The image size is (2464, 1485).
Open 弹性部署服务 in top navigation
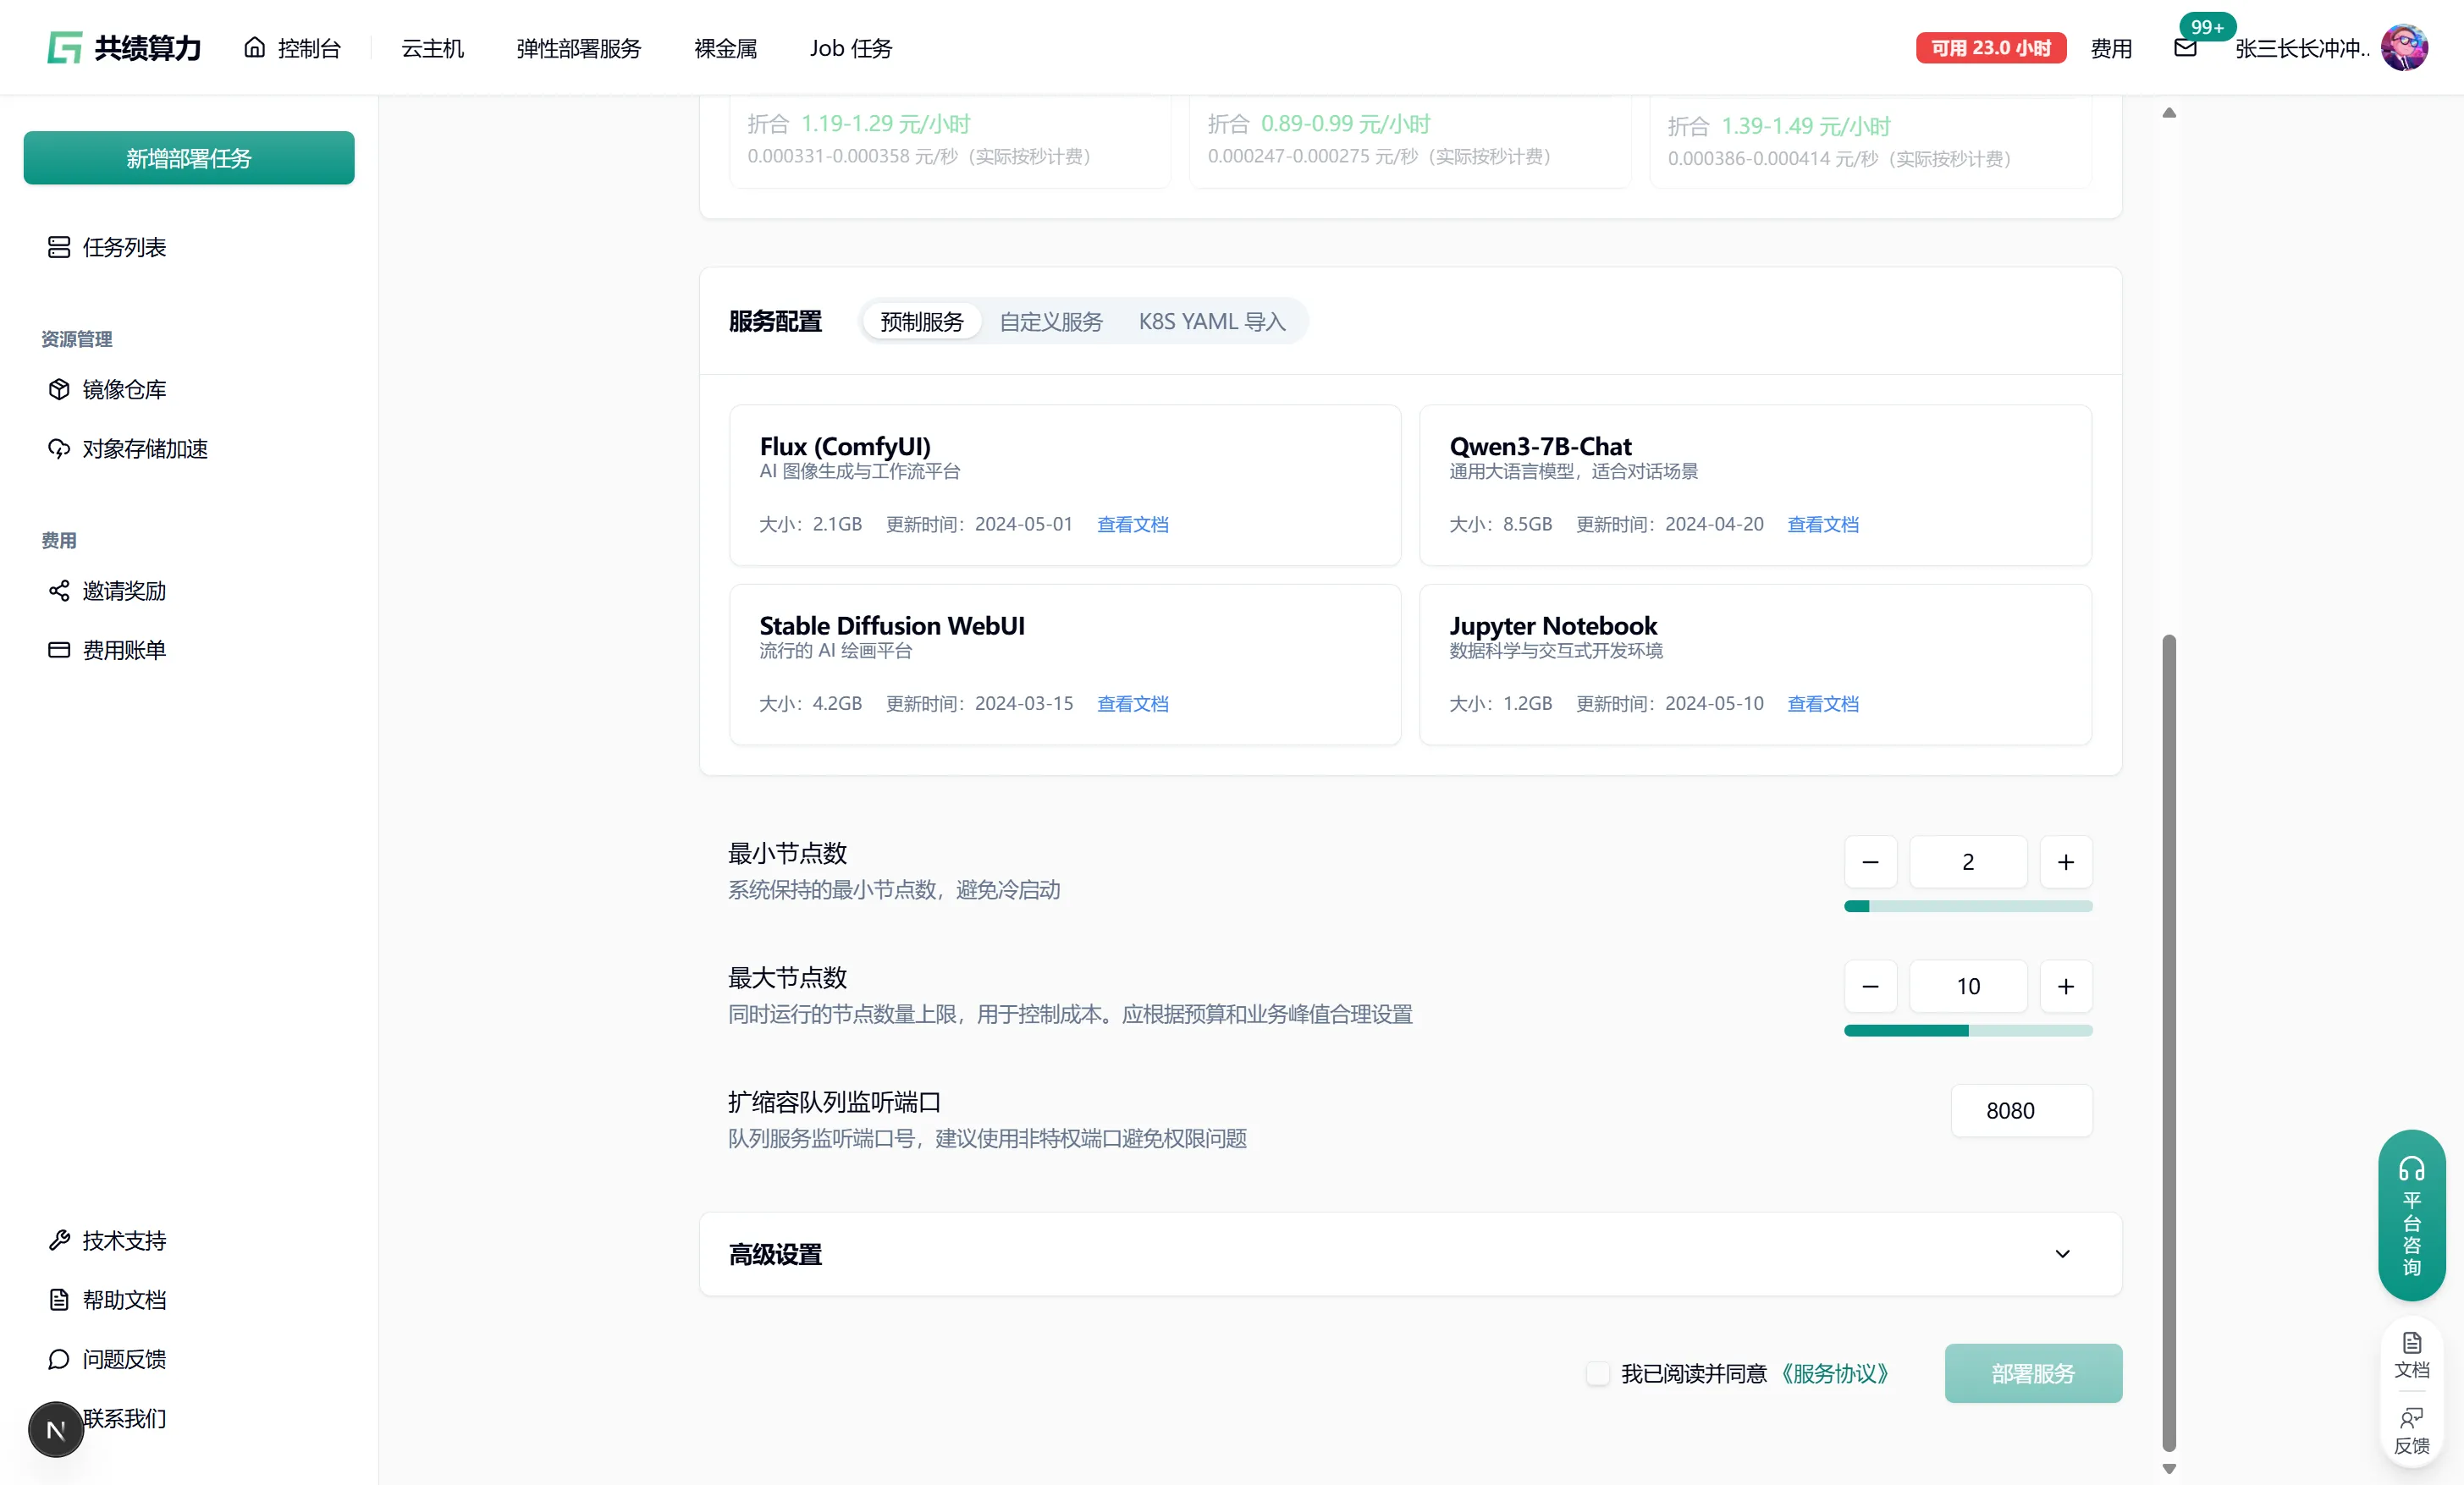pos(578,48)
